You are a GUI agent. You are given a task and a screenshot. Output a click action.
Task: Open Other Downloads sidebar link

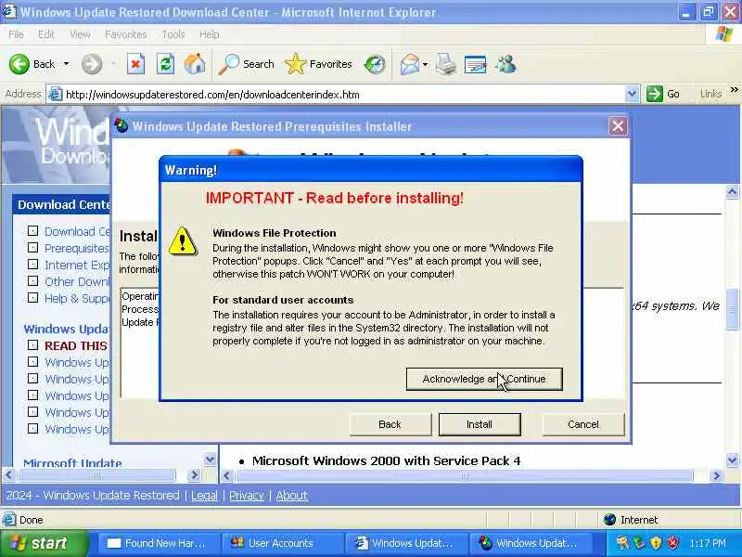(x=77, y=281)
